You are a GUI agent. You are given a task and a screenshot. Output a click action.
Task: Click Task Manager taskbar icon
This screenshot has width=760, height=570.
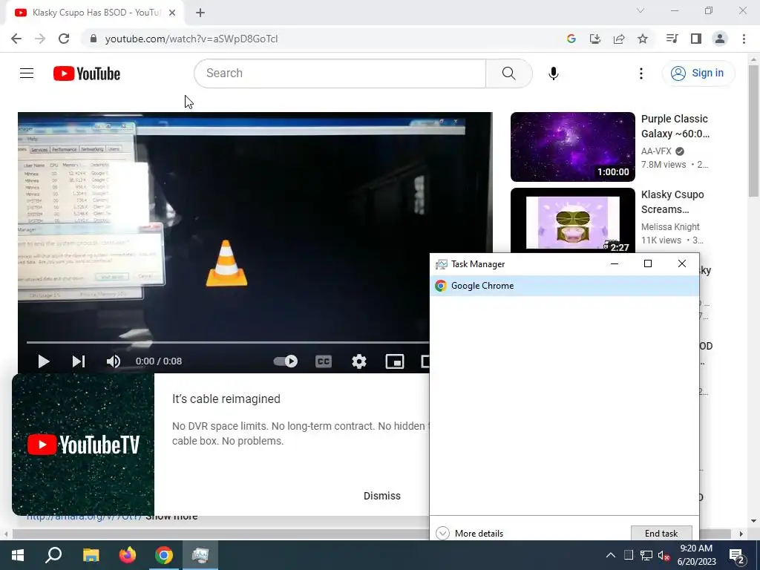coord(200,555)
